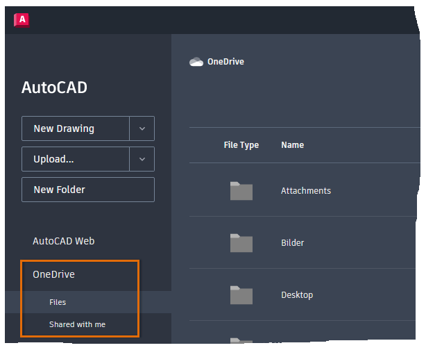
Task: Sort by the Name column header
Action: pos(293,145)
